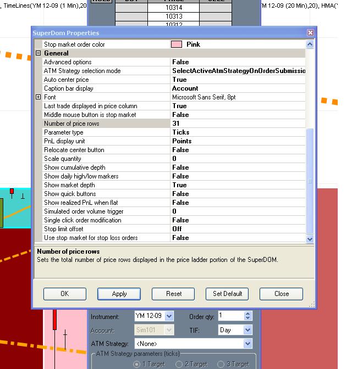Click the Pink stop market color swatch
352x369 pixels.
[177, 44]
